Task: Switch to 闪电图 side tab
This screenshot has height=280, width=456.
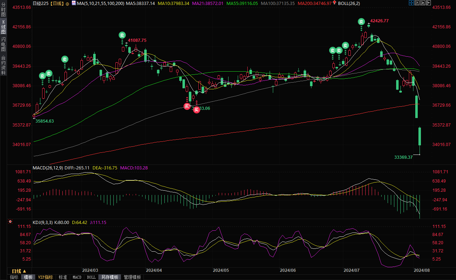Action: [4, 44]
